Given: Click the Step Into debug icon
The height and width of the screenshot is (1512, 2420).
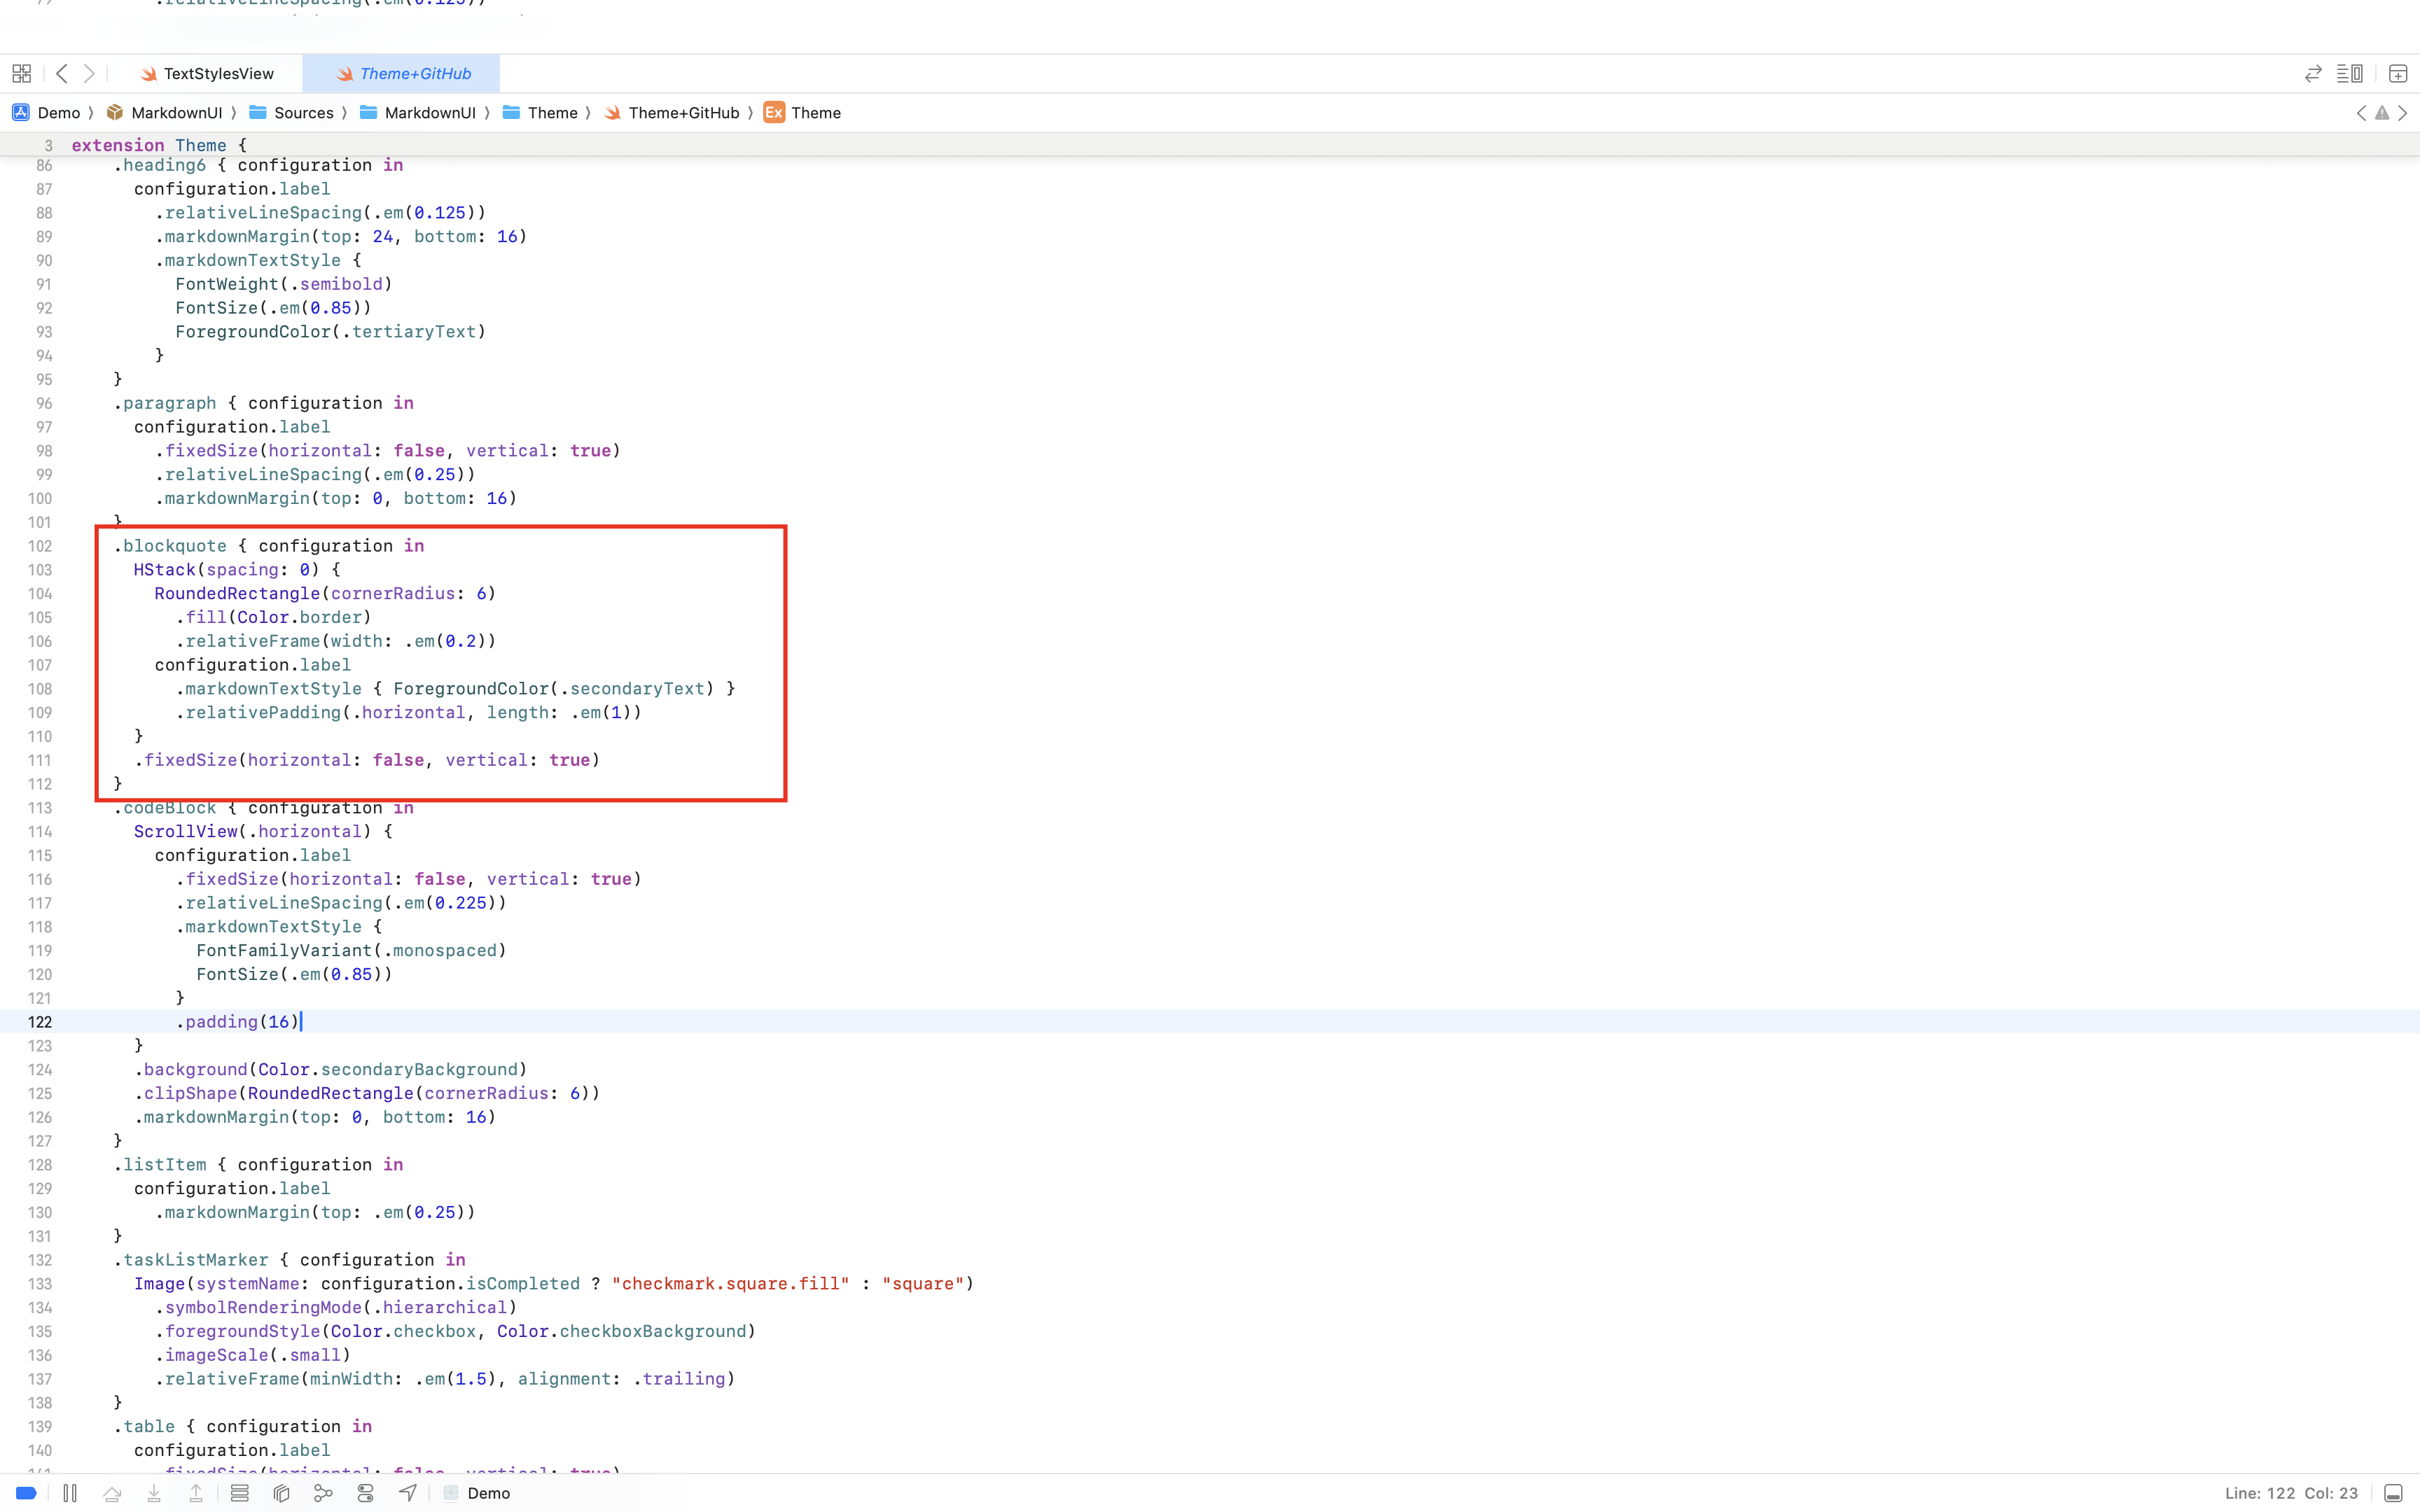Looking at the screenshot, I should [x=154, y=1493].
